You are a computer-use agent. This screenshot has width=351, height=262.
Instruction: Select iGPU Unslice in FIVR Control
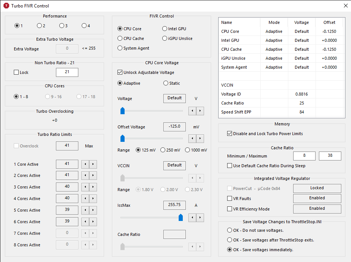click(x=177, y=38)
